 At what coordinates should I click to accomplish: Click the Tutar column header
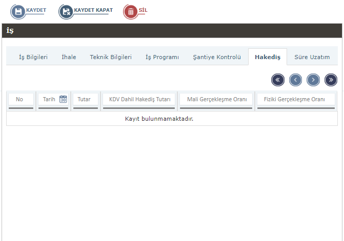(84, 99)
